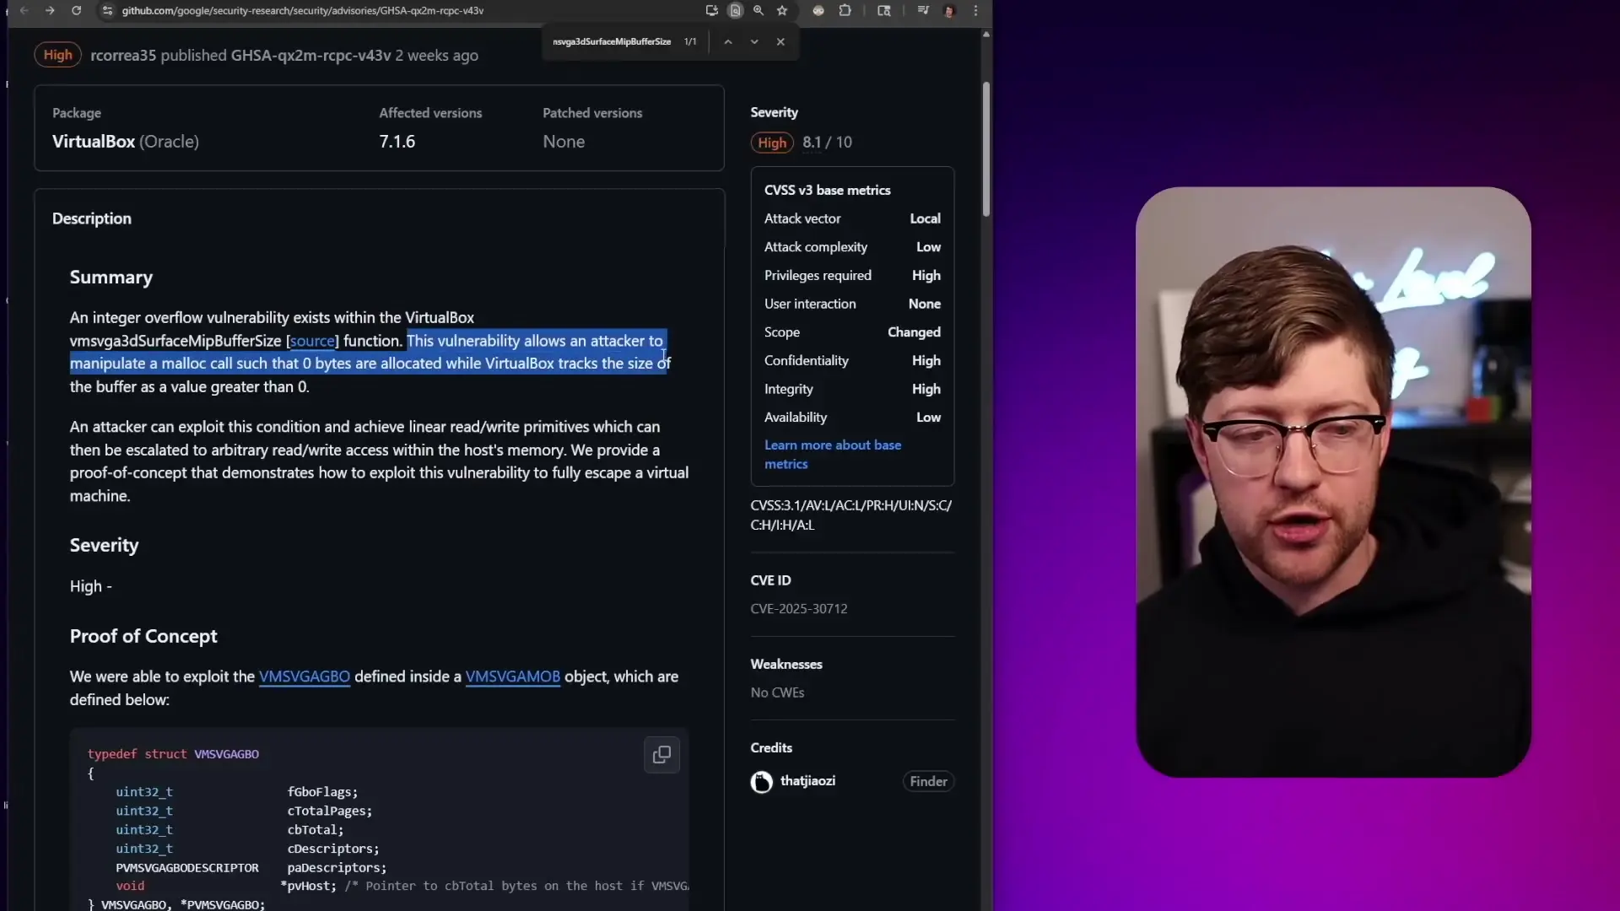This screenshot has width=1620, height=911.
Task: Open the zoom magnifier icon
Action: click(759, 10)
